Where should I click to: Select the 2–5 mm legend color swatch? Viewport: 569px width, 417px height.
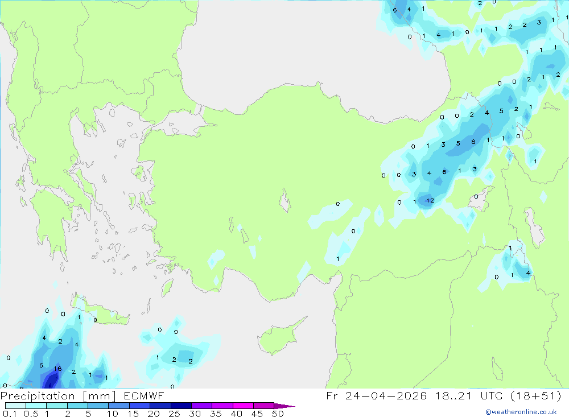coord(77,406)
